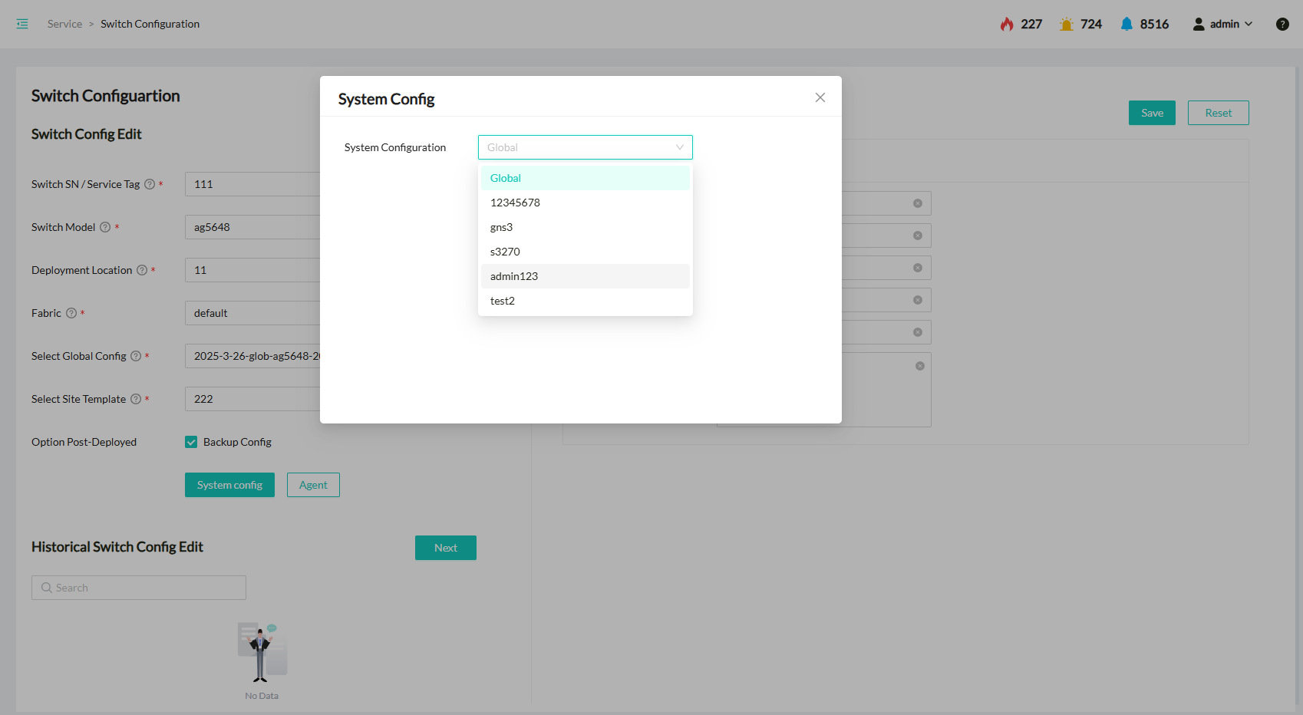
Task: Click help icon beside Select Site Template
Action: pyautogui.click(x=136, y=399)
